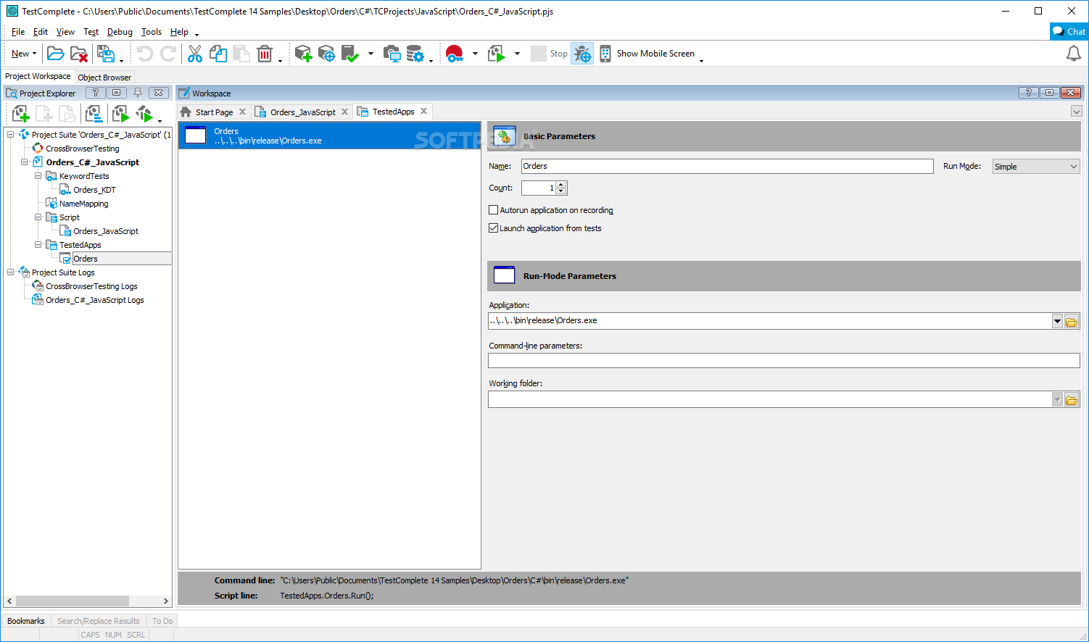1089x642 pixels.
Task: Click the red Record test icon
Action: [x=455, y=54]
